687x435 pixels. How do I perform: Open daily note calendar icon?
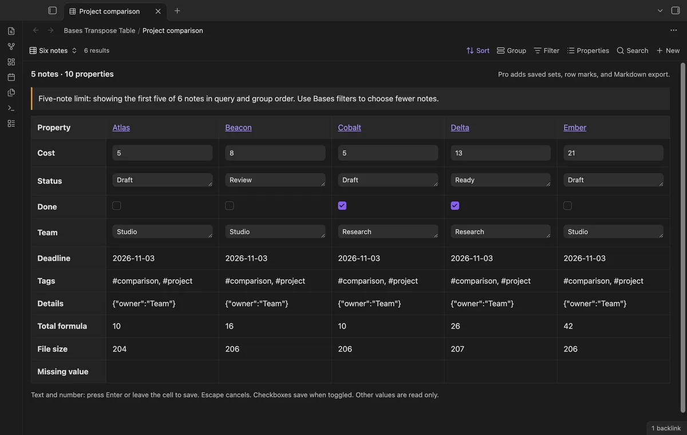coord(11,77)
